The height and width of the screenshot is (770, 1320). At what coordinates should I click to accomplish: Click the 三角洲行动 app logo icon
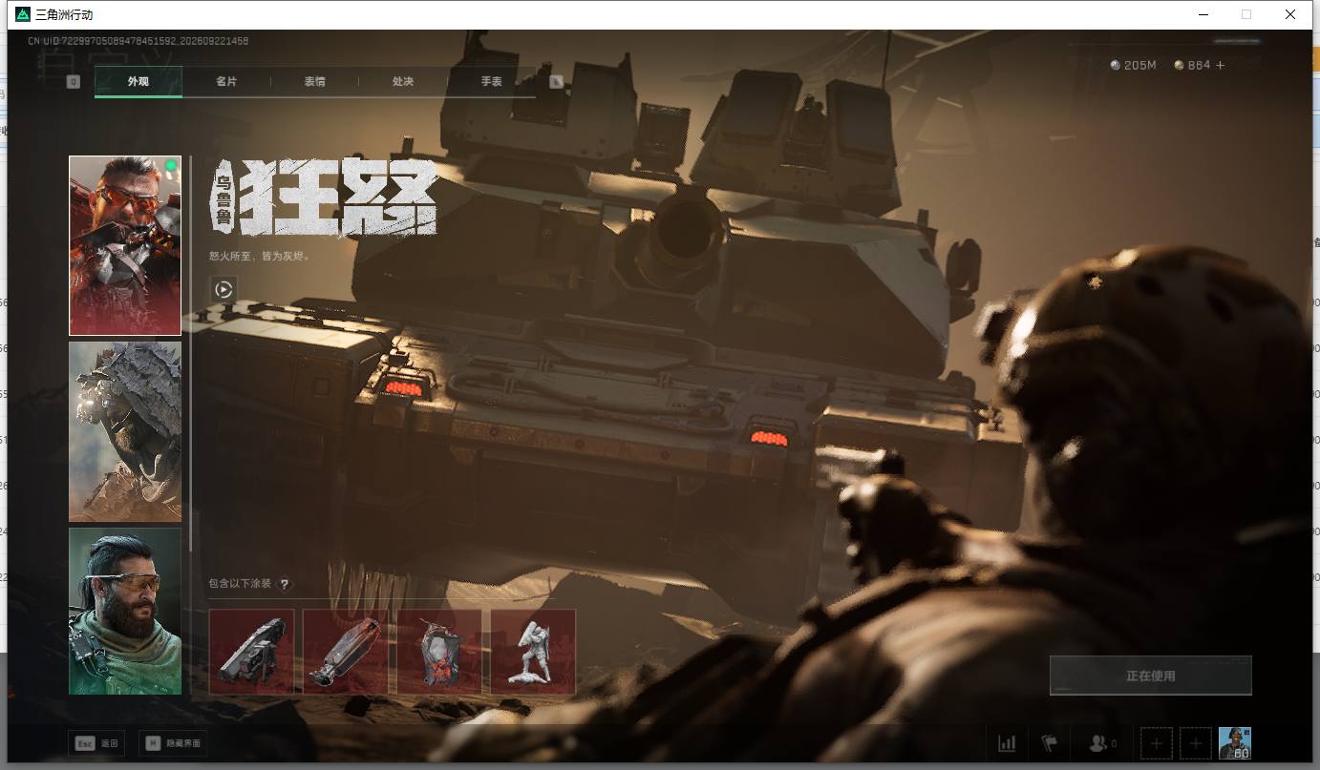[23, 14]
